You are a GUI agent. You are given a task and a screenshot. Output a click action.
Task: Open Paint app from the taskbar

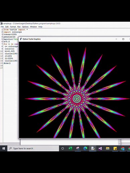(x=78, y=148)
